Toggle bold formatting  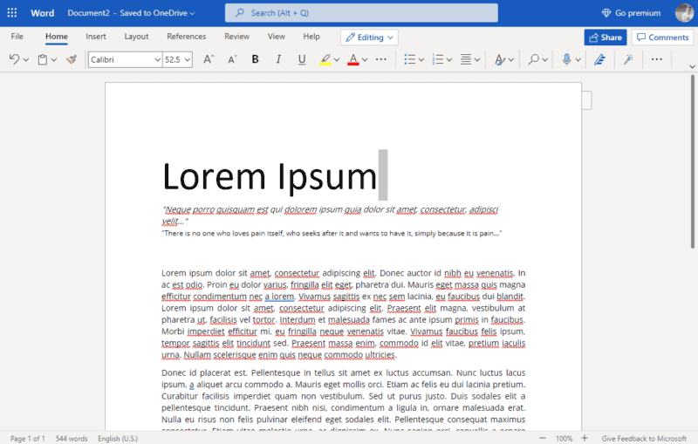click(x=256, y=59)
